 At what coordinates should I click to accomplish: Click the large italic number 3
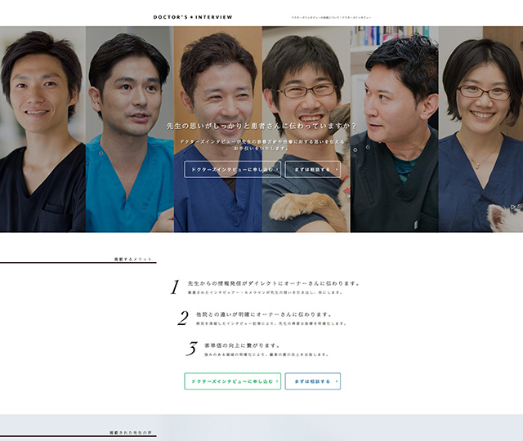point(191,349)
